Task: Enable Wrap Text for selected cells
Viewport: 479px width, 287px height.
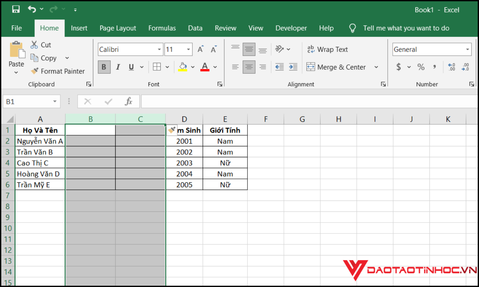Action: [327, 49]
